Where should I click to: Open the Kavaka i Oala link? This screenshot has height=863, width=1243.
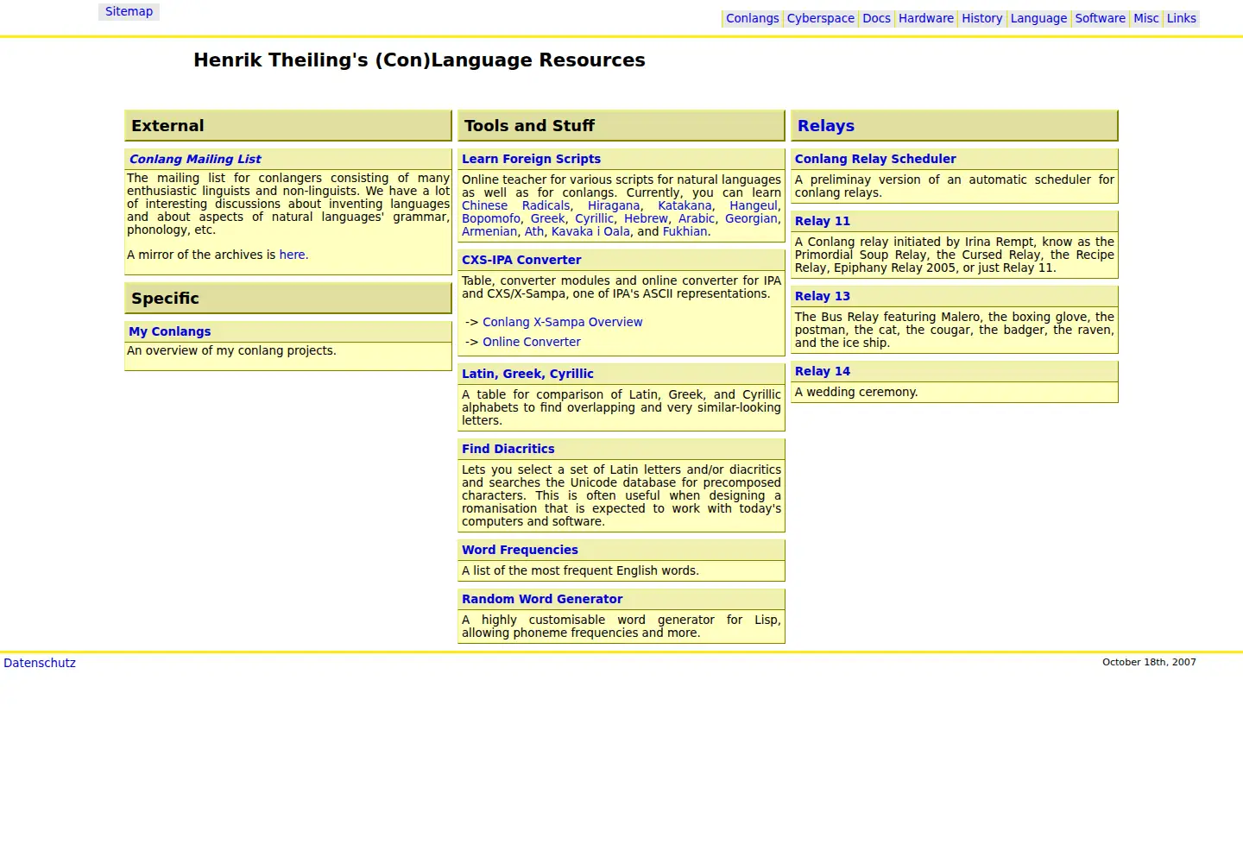[x=590, y=231]
